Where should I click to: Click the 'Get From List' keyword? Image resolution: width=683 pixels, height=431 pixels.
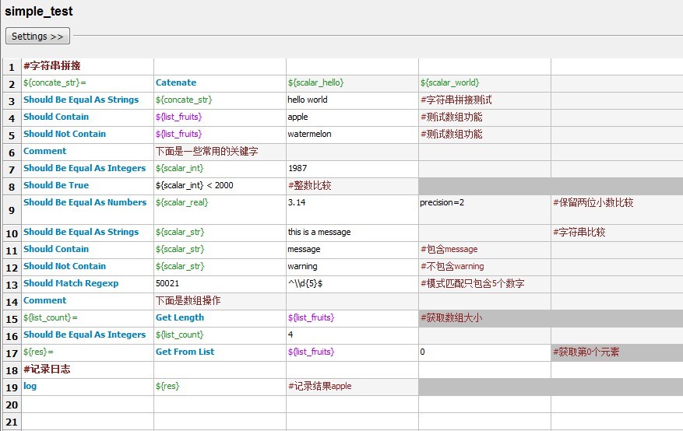(x=220, y=352)
